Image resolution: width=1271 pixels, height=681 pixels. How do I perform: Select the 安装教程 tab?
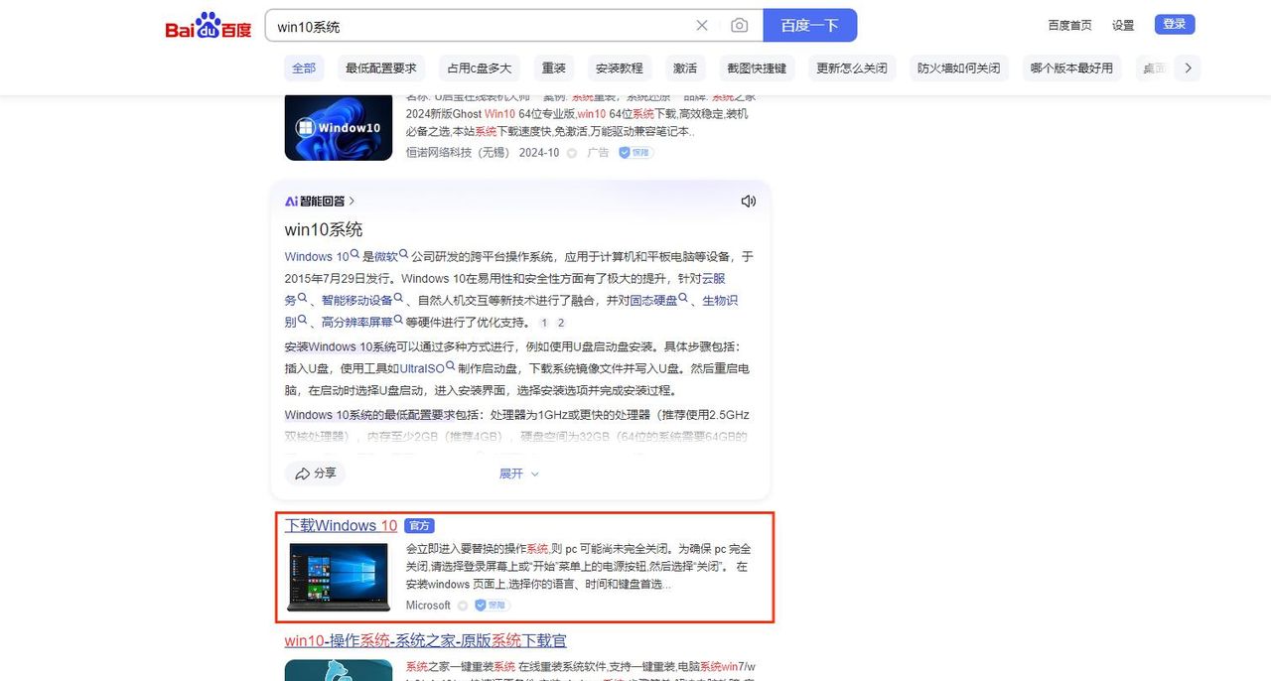[619, 68]
